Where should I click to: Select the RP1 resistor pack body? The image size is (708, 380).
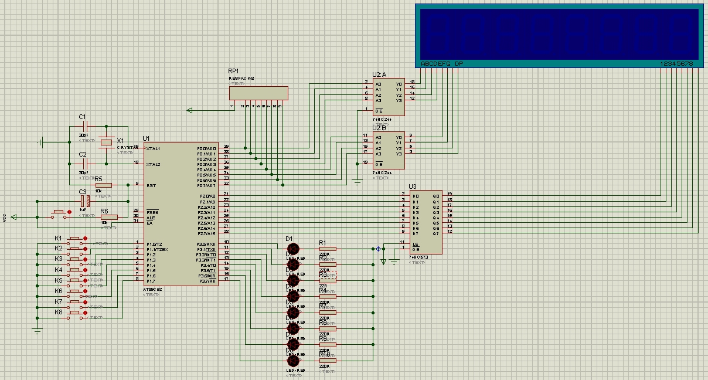tap(258, 93)
